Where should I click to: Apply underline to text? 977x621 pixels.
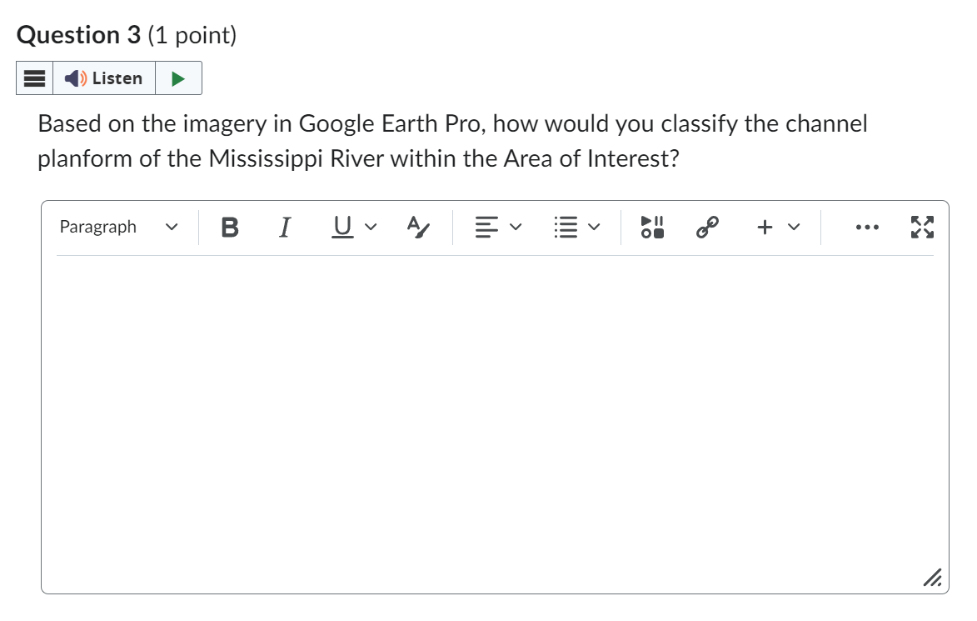click(x=341, y=227)
